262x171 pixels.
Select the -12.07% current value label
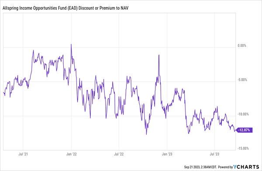244,130
